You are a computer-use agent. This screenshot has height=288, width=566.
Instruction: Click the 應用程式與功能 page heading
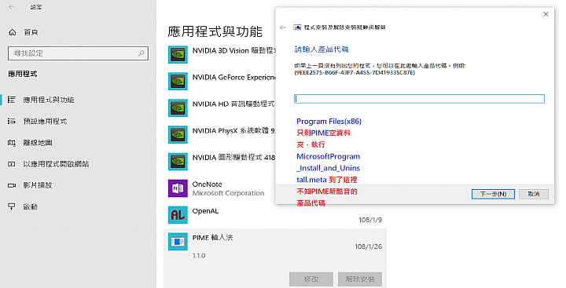click(215, 31)
